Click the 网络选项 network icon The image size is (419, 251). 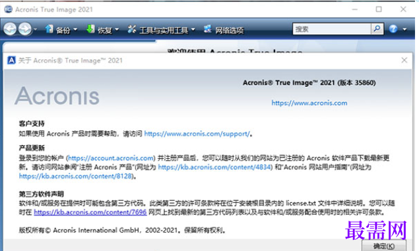(x=208, y=29)
